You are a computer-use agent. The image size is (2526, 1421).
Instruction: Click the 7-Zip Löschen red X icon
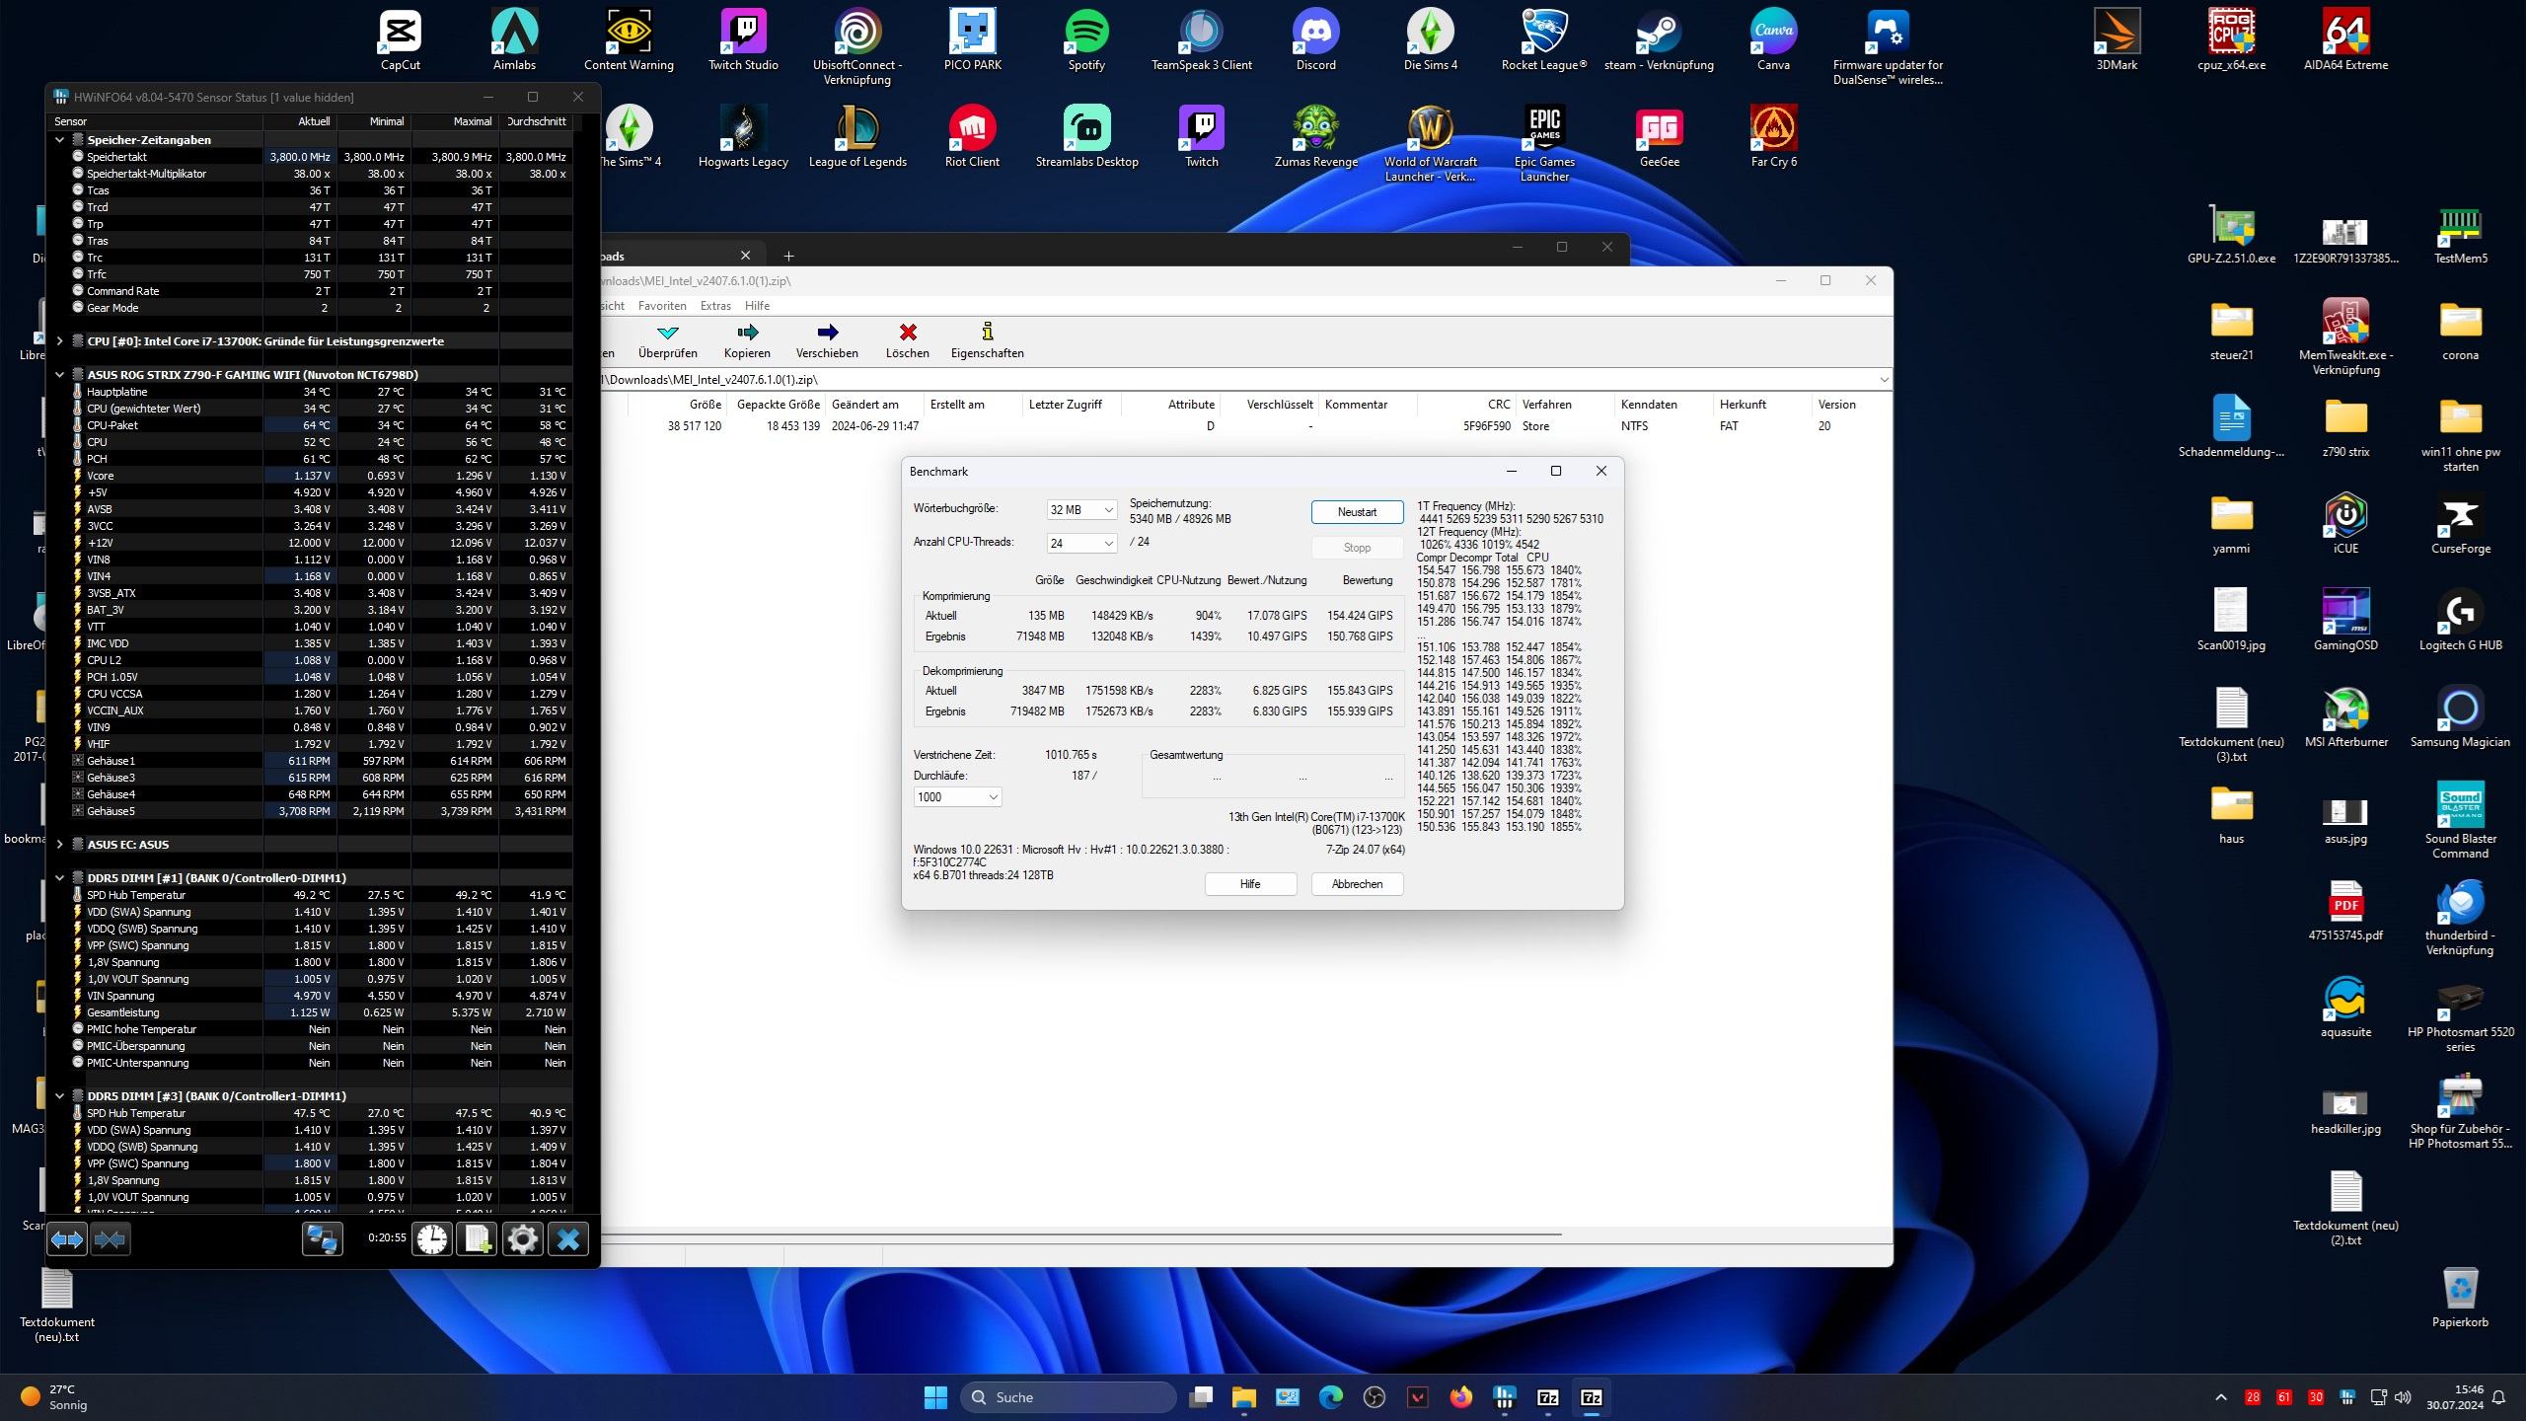pos(907,333)
